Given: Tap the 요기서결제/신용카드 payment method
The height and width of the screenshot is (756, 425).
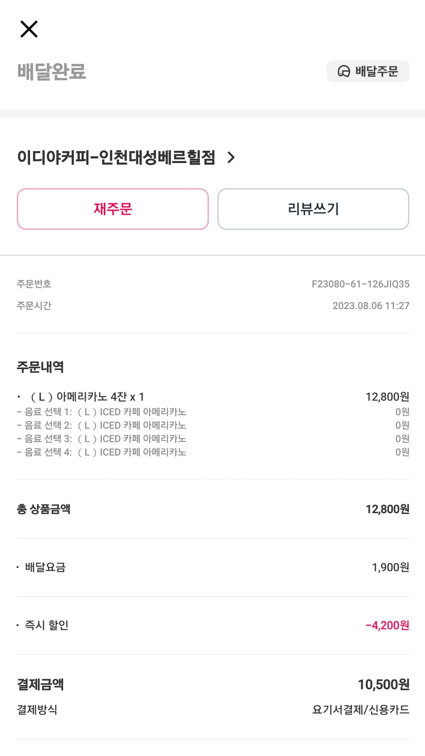Looking at the screenshot, I should (360, 709).
